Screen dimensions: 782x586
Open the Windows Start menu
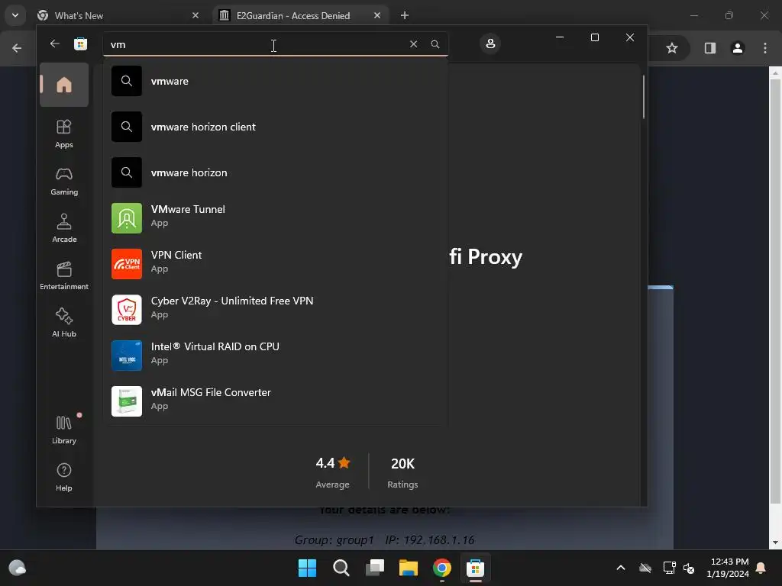coord(307,568)
